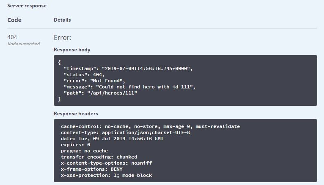Click the Response body label
This screenshot has height=185, width=324.
tap(72, 50)
